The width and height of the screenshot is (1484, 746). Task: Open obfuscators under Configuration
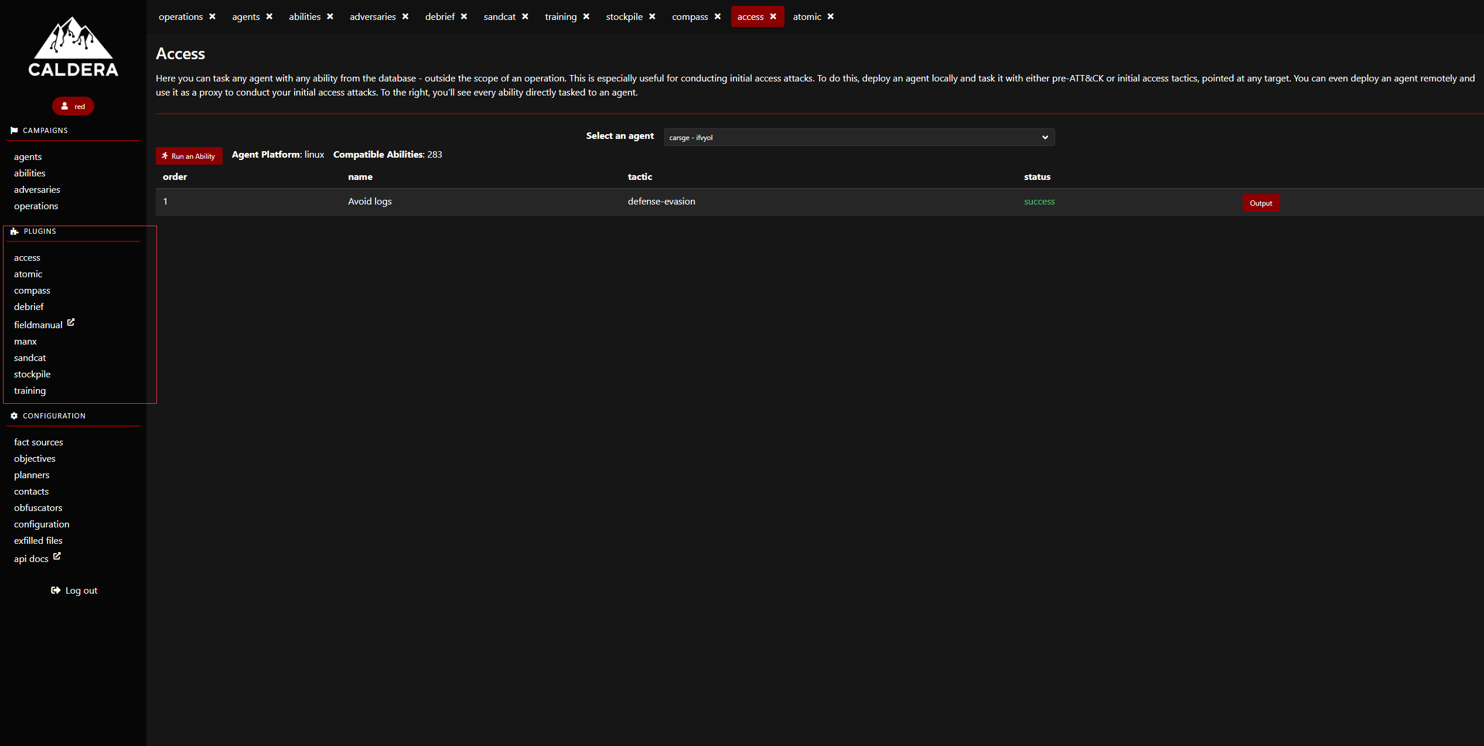coord(38,507)
